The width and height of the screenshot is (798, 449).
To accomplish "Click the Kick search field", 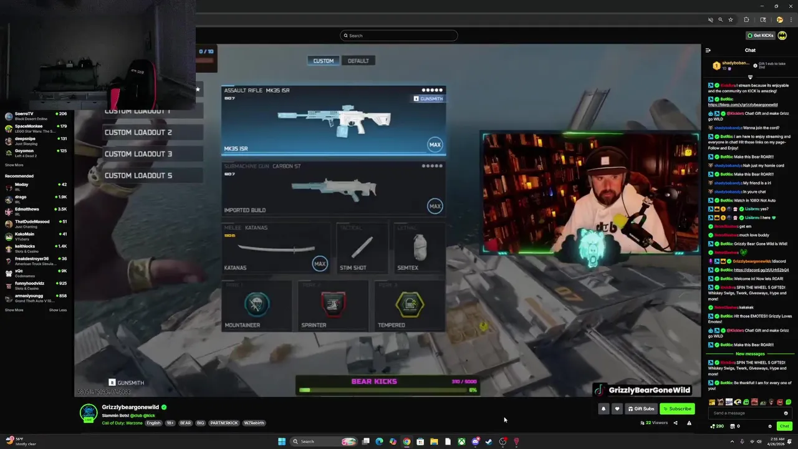I will coord(399,36).
